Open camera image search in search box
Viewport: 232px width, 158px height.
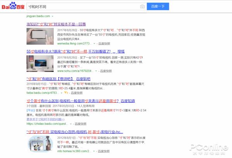[x=142, y=7]
